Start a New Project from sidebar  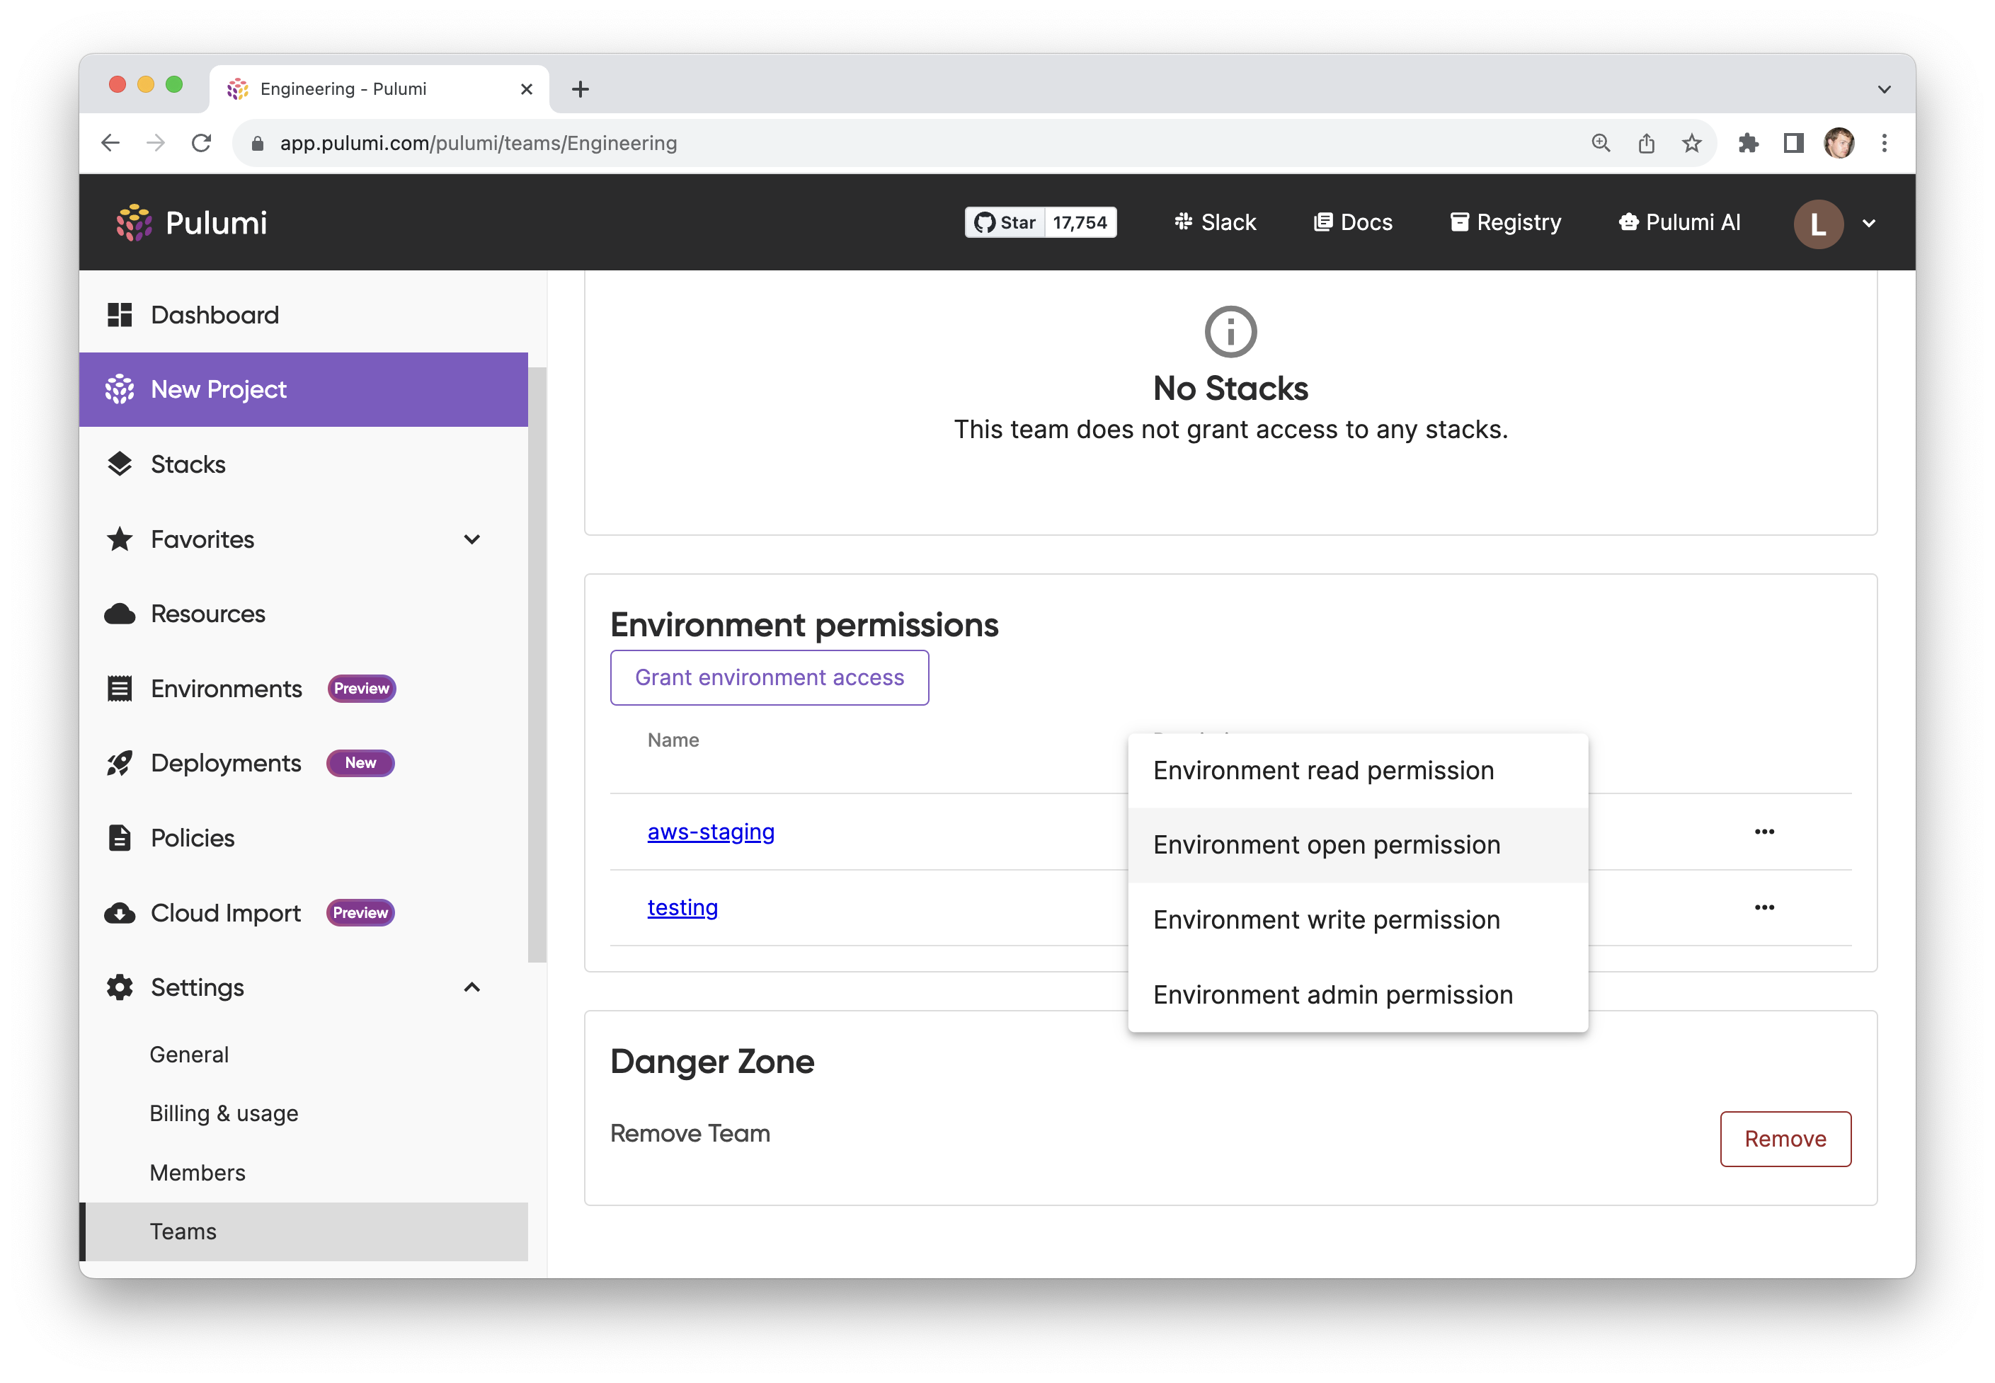[303, 389]
